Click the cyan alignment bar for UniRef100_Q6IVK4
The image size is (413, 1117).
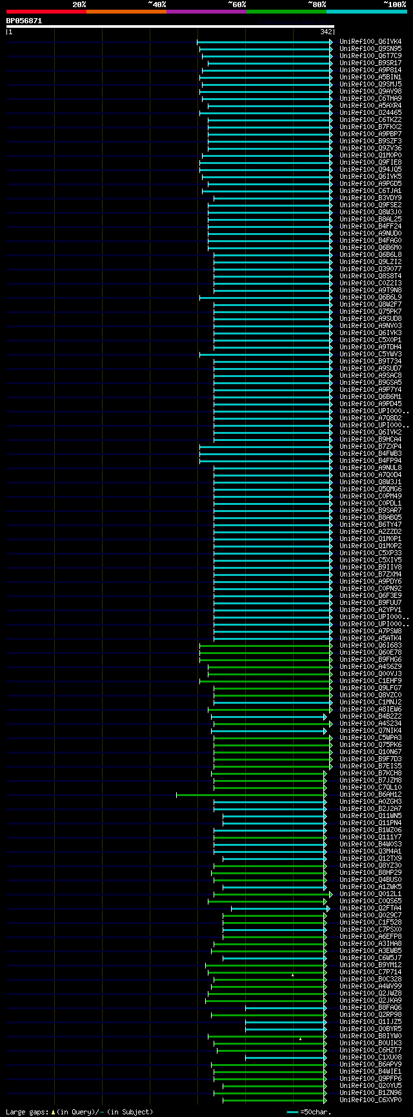(x=265, y=41)
